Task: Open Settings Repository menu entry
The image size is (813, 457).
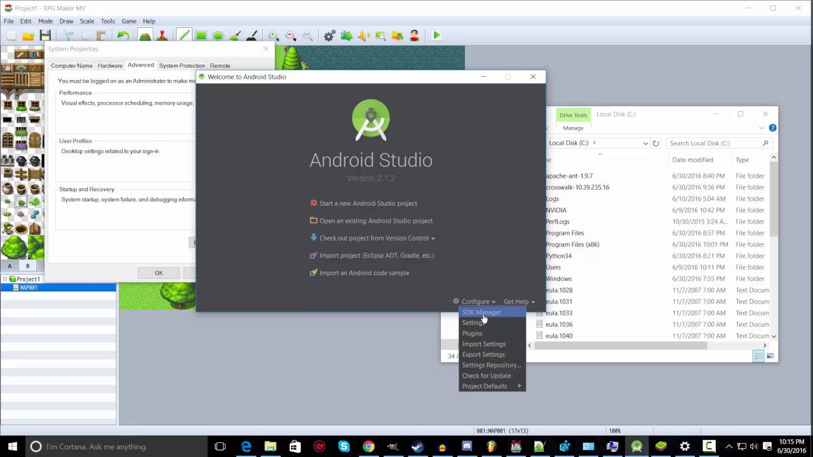Action: click(492, 365)
